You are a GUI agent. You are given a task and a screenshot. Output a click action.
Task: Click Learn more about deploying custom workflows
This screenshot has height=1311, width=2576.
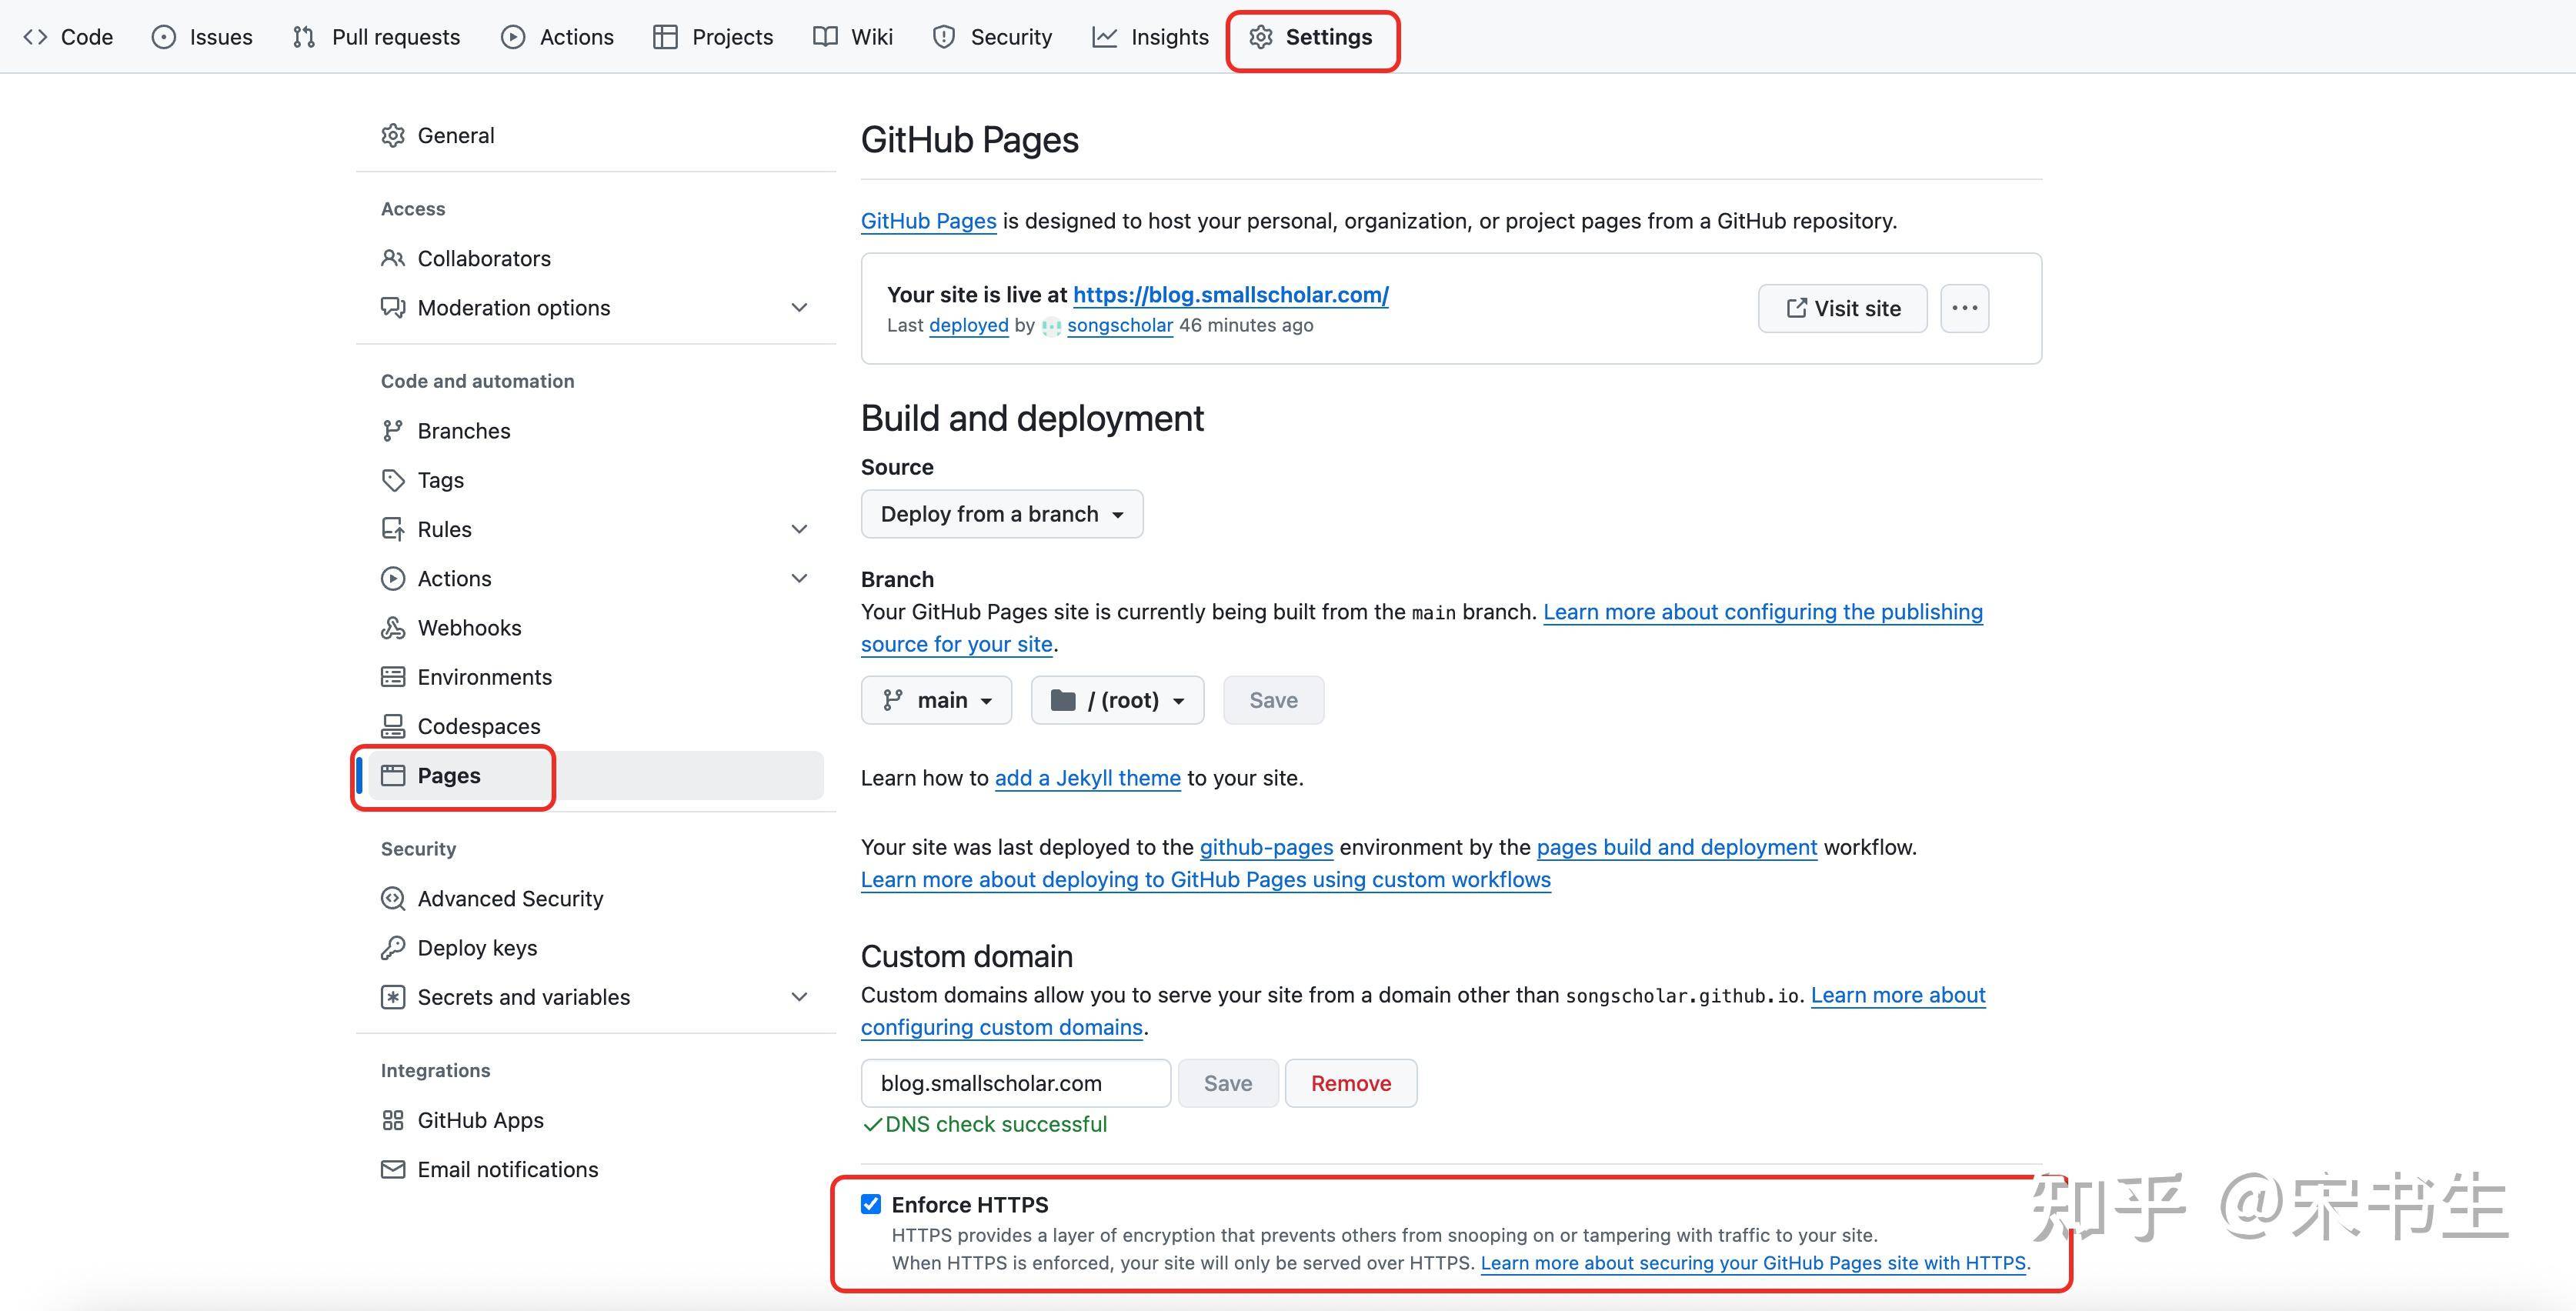[1205, 880]
